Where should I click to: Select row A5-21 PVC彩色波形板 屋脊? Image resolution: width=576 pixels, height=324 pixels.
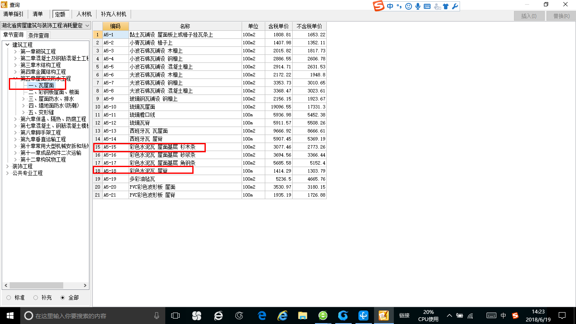pos(210,195)
